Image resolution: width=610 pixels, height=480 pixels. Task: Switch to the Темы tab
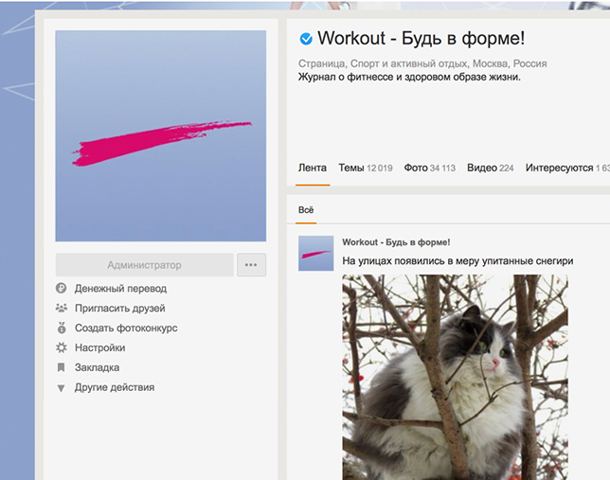366,168
